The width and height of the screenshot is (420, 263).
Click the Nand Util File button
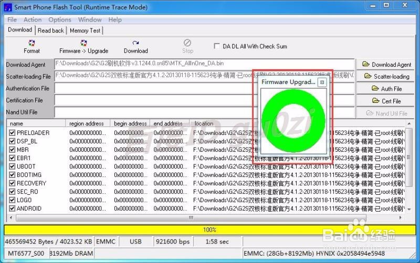click(x=385, y=113)
